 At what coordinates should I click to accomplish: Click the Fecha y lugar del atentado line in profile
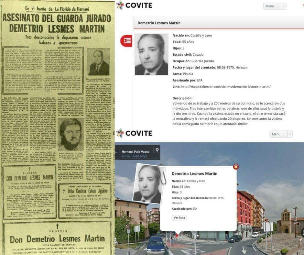[x=210, y=67]
